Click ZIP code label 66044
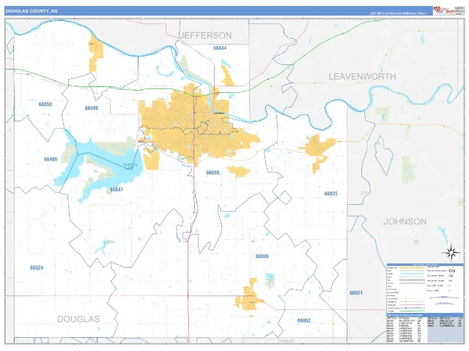Screen dimensions: 469x351 [220, 48]
